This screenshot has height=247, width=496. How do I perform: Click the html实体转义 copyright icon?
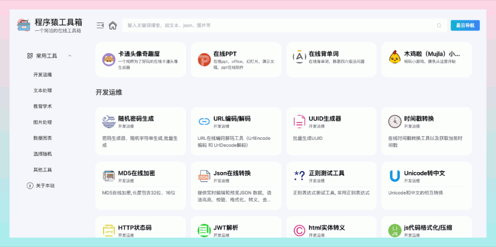click(x=299, y=230)
